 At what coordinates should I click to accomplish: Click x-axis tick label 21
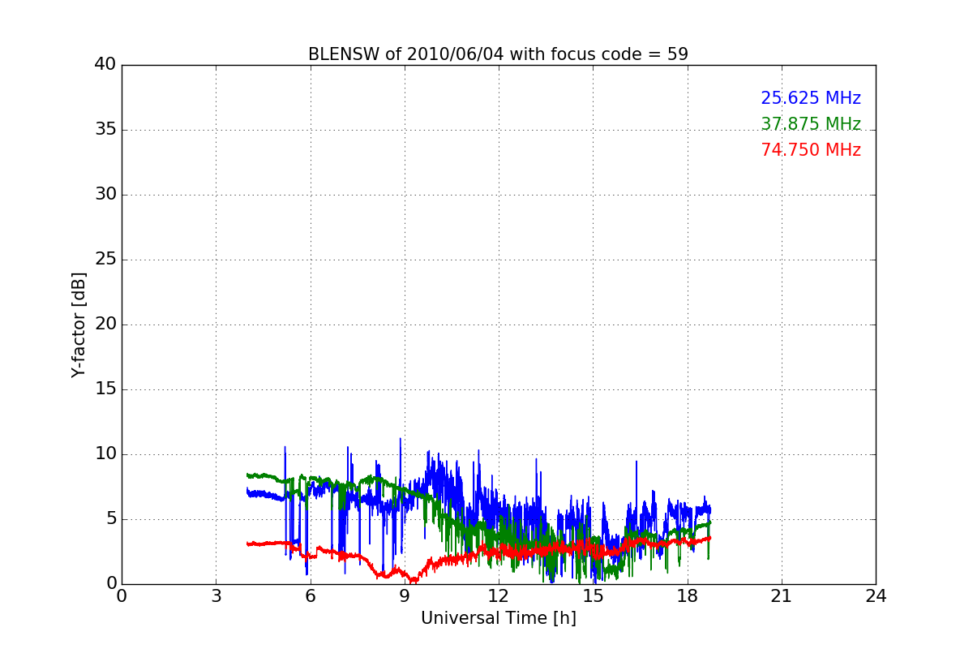click(782, 596)
